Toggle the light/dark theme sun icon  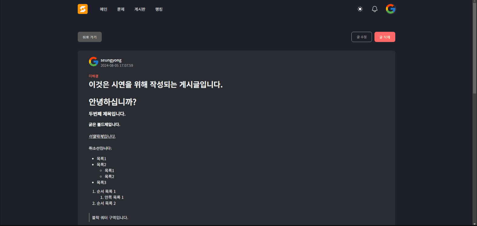tap(360, 9)
